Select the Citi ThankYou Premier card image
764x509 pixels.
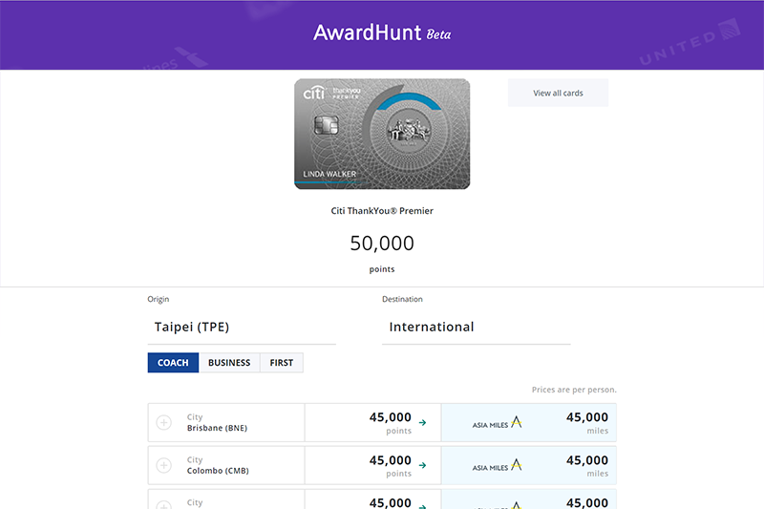pos(382,134)
